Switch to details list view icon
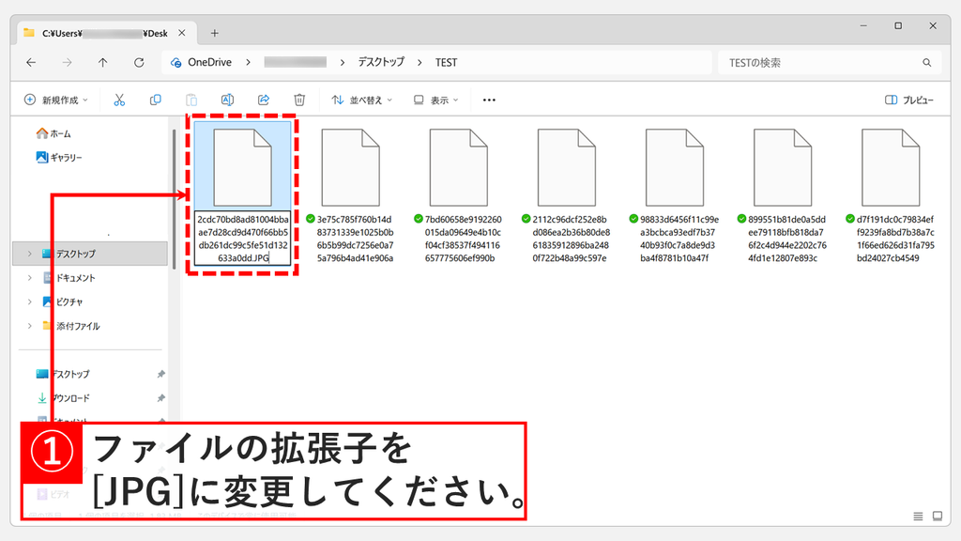961x541 pixels. click(x=918, y=517)
